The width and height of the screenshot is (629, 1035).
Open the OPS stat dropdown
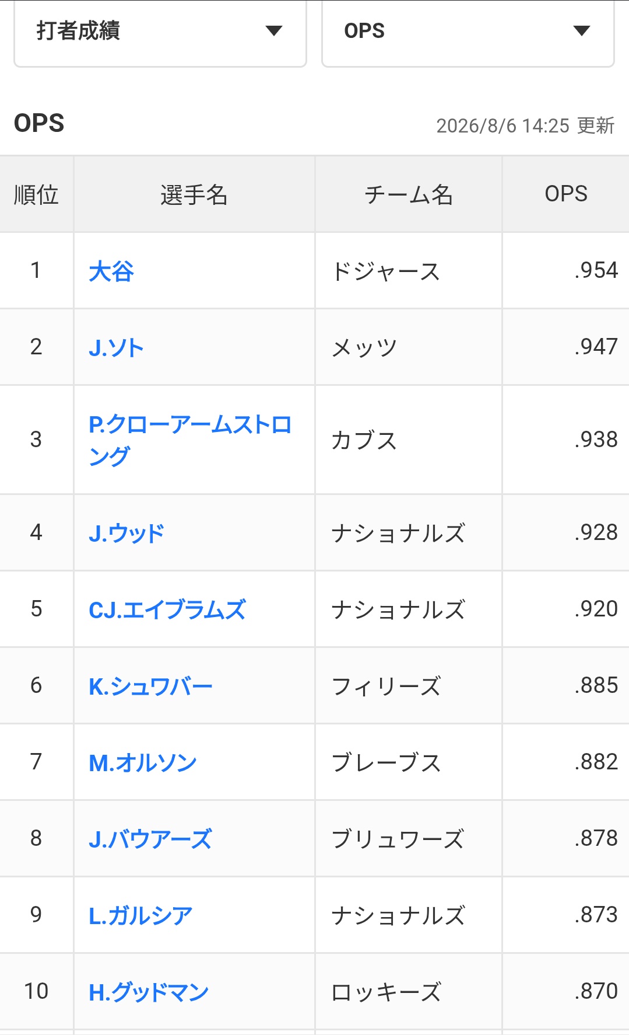point(468,32)
